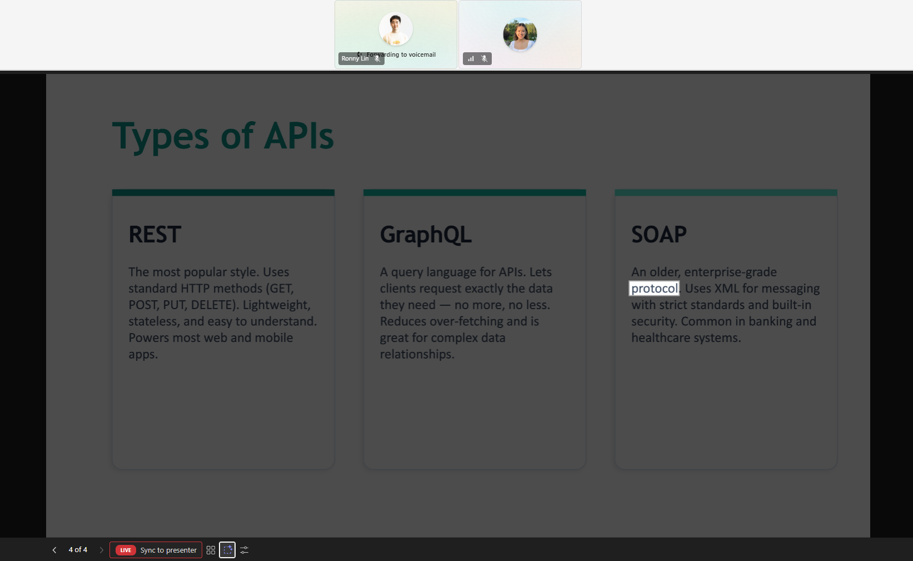The image size is (913, 561).
Task: Click the SOAP card heading
Action: 658,235
